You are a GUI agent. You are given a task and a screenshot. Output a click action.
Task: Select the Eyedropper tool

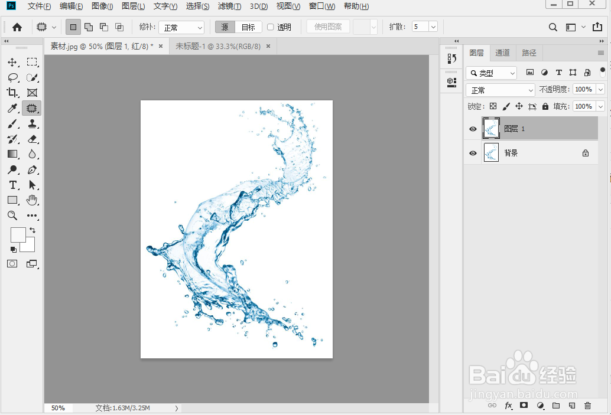(x=12, y=108)
